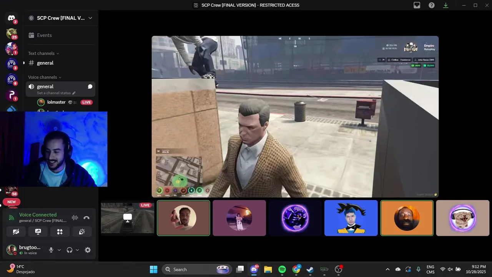The width and height of the screenshot is (492, 277).
Task: Select user lolmaster in voice channel
Action: point(56,102)
